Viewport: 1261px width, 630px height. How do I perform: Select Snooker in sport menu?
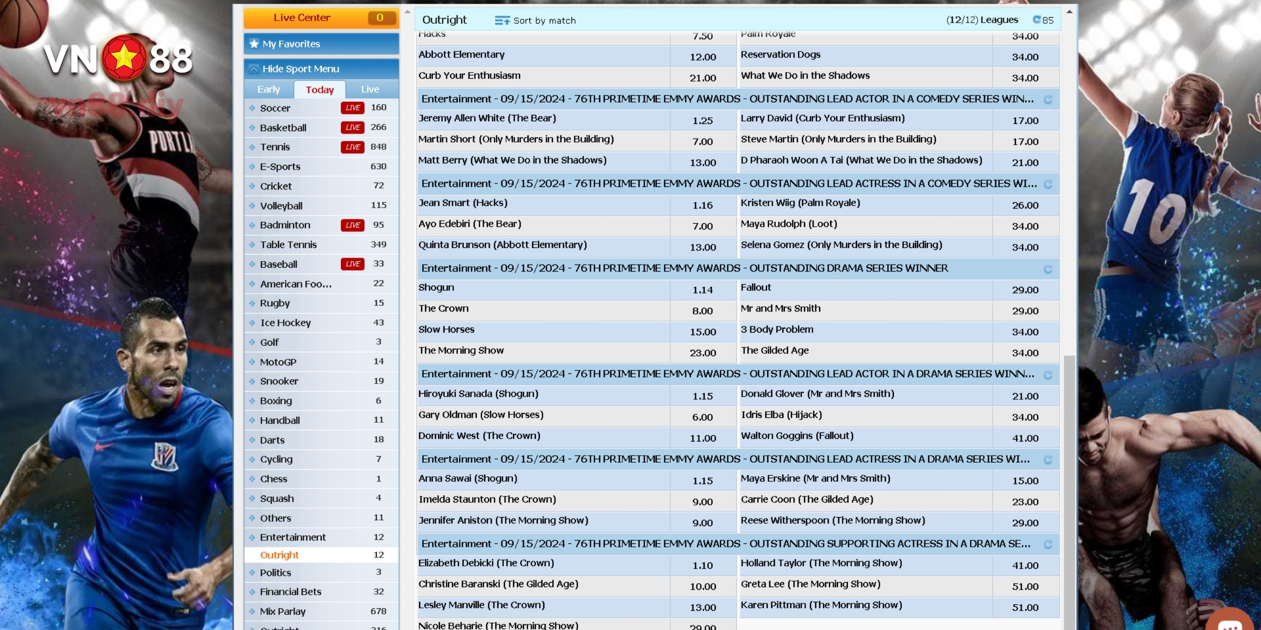[321, 382]
